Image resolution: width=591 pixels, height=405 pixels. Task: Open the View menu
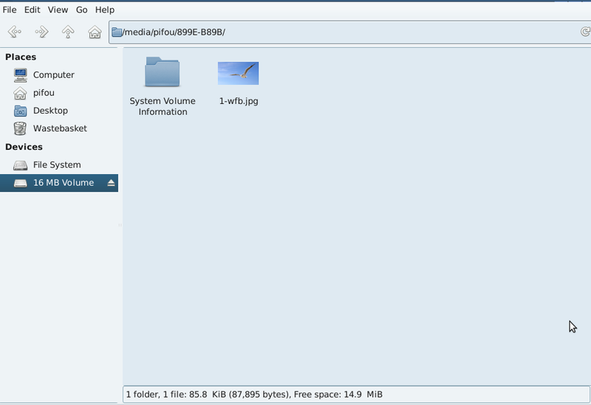coord(58,10)
